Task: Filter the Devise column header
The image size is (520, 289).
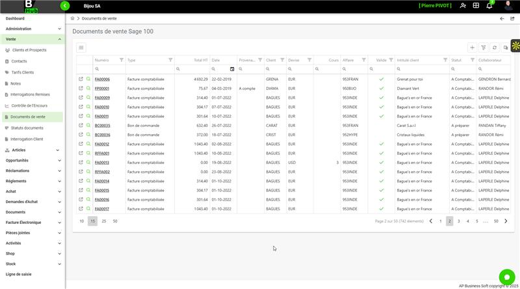Action: [309, 60]
